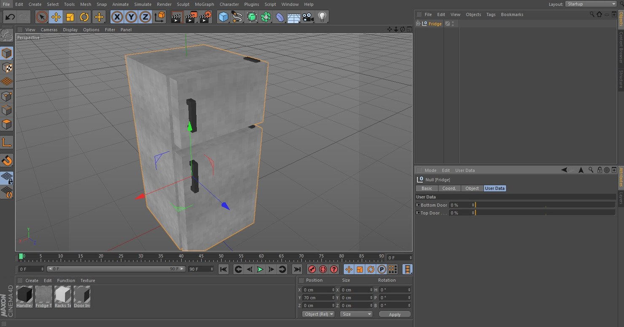Open the MoGraph menu
624x327 pixels.
point(204,4)
